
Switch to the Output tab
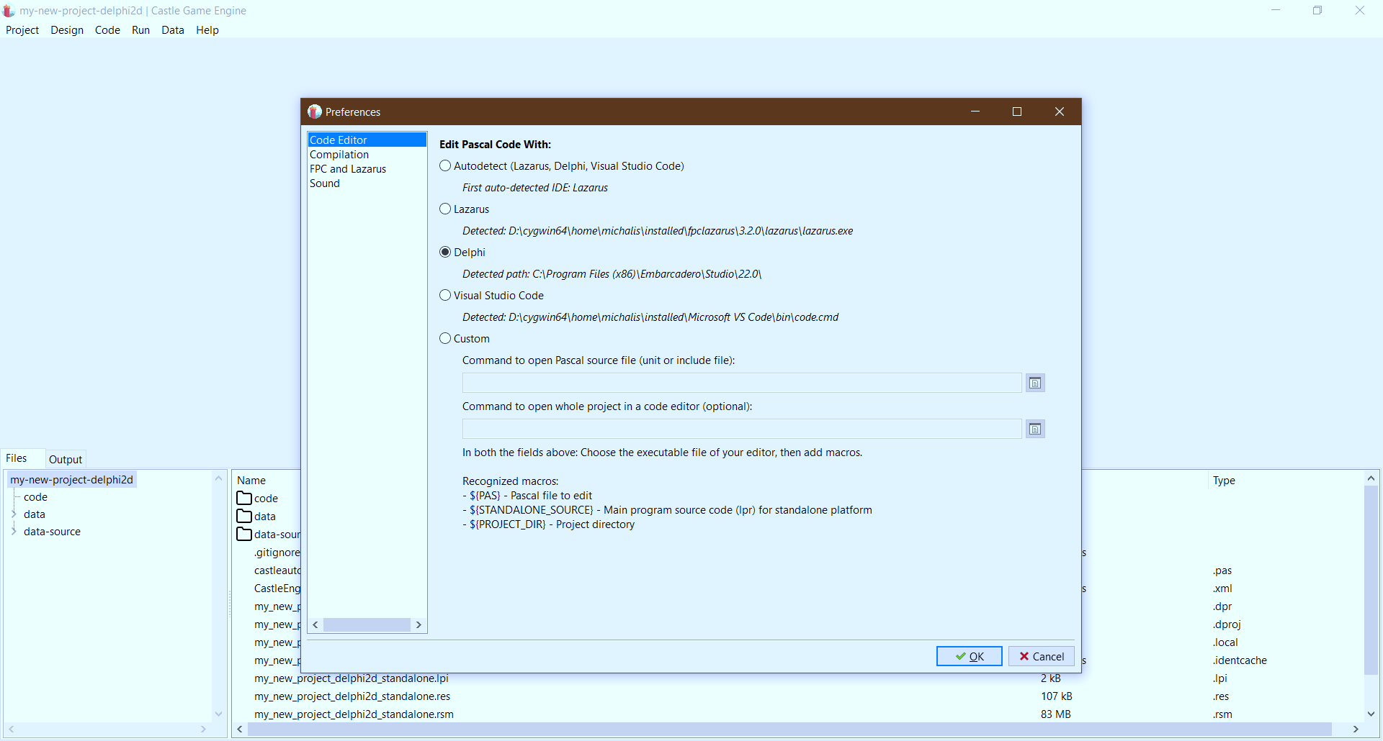[65, 458]
